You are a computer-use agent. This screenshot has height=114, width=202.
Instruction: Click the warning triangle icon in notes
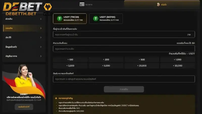click(56, 98)
